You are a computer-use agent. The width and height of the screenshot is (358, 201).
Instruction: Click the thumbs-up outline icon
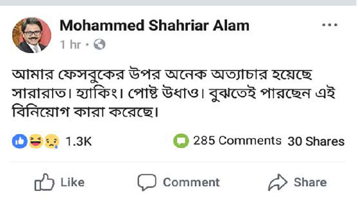pos(44,182)
